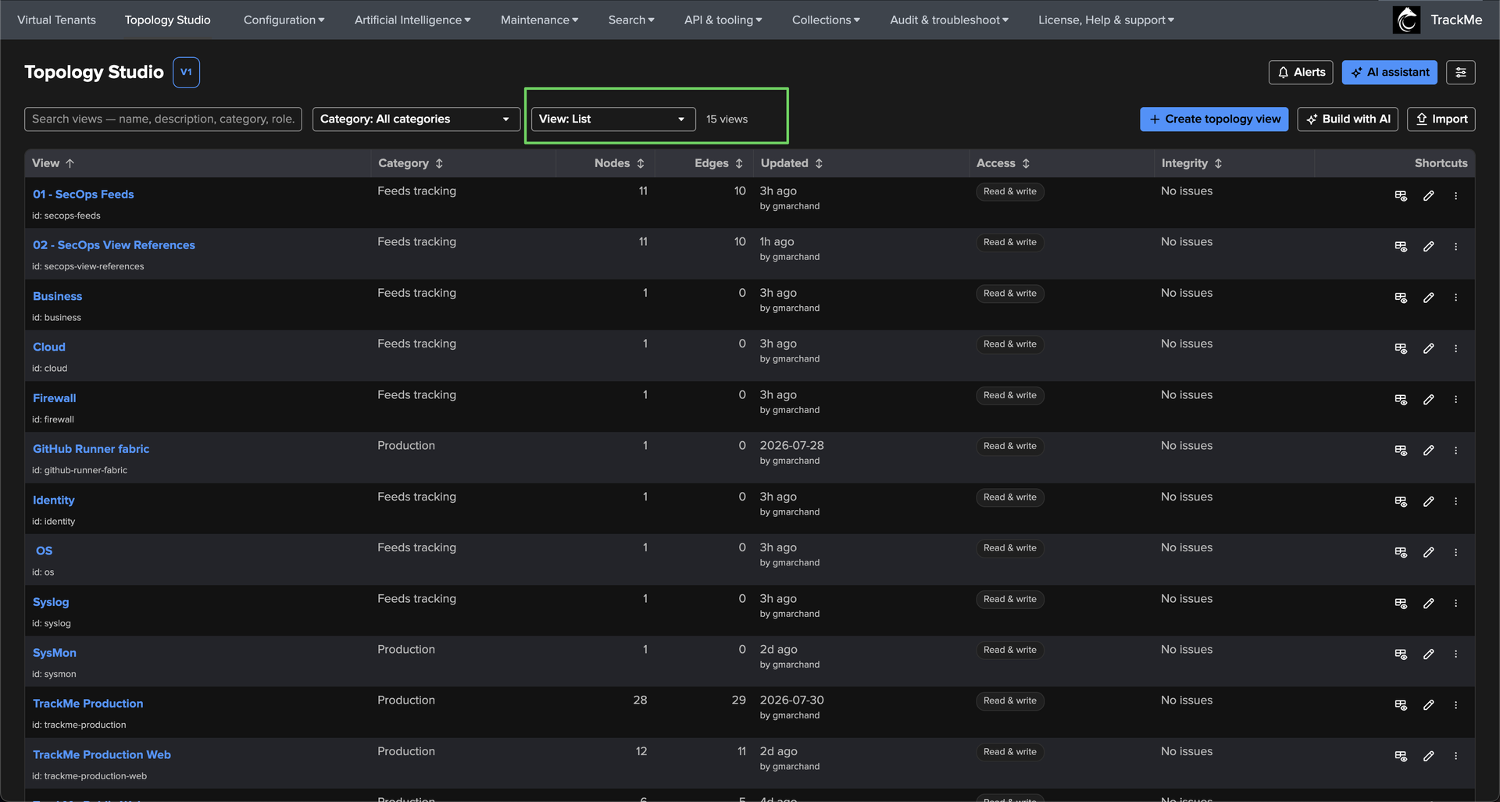The width and height of the screenshot is (1500, 802).
Task: Open view icon for TrackMe Production Web row
Action: (x=1401, y=756)
